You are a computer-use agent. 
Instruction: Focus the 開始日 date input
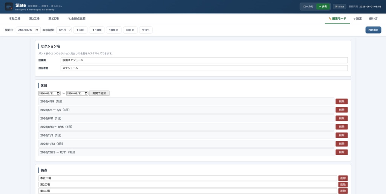28,30
